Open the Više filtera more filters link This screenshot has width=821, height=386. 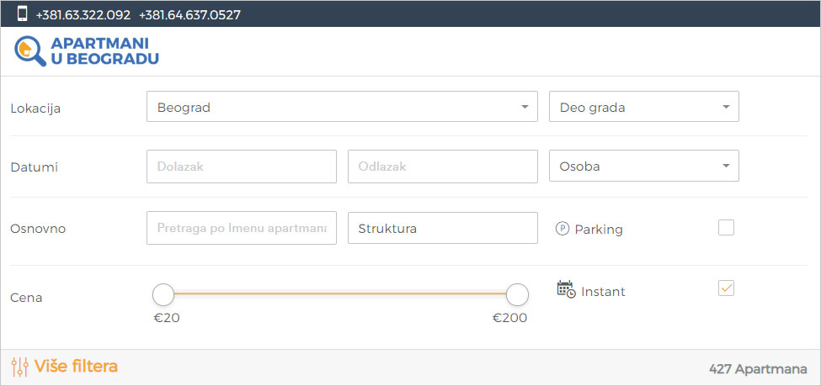pos(76,367)
